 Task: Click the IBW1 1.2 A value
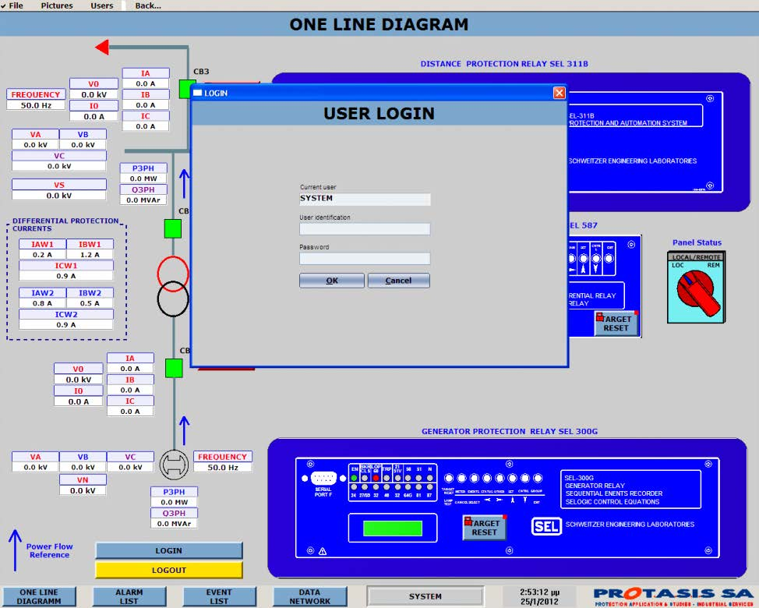point(90,255)
